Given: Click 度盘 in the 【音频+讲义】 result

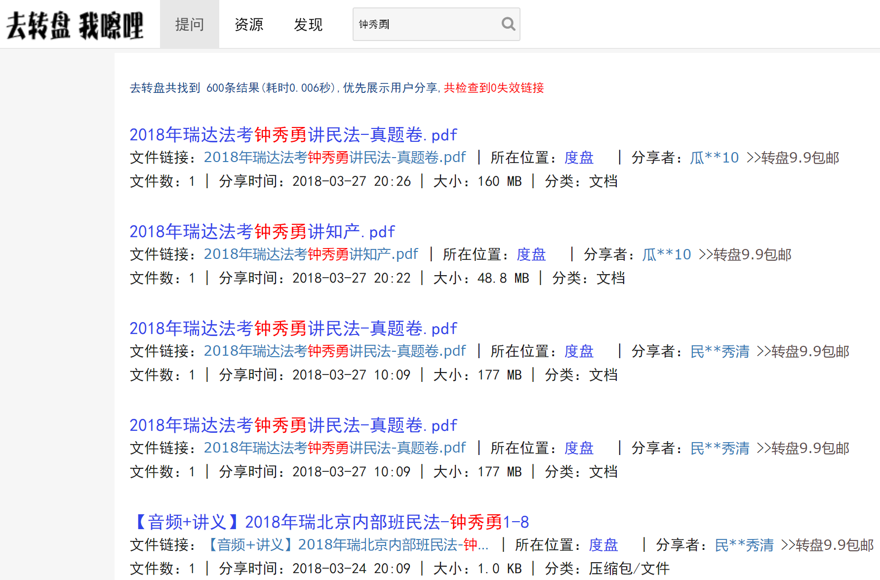Looking at the screenshot, I should [603, 544].
